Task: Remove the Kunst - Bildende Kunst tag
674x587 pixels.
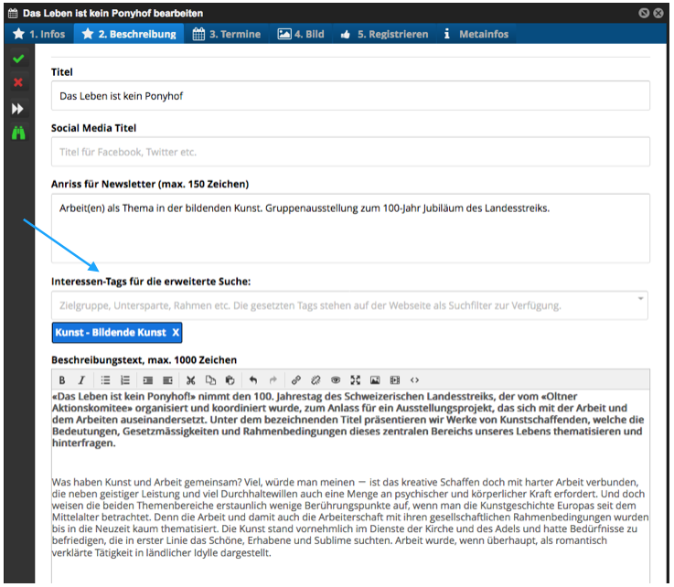Action: click(176, 332)
